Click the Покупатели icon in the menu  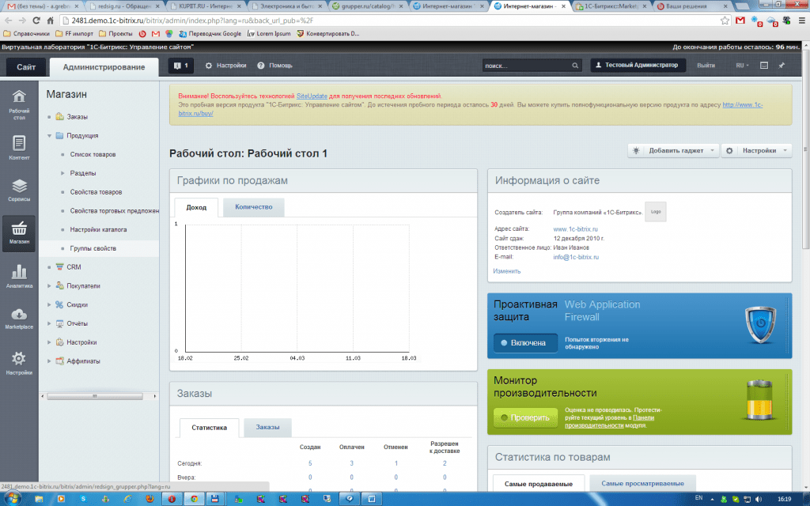click(59, 285)
